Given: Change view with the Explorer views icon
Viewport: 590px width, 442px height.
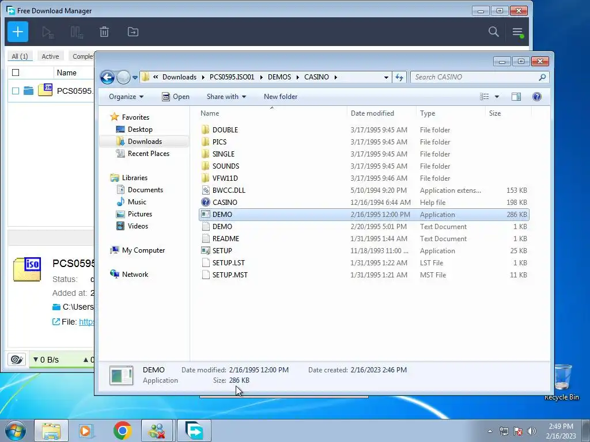Looking at the screenshot, I should [484, 97].
